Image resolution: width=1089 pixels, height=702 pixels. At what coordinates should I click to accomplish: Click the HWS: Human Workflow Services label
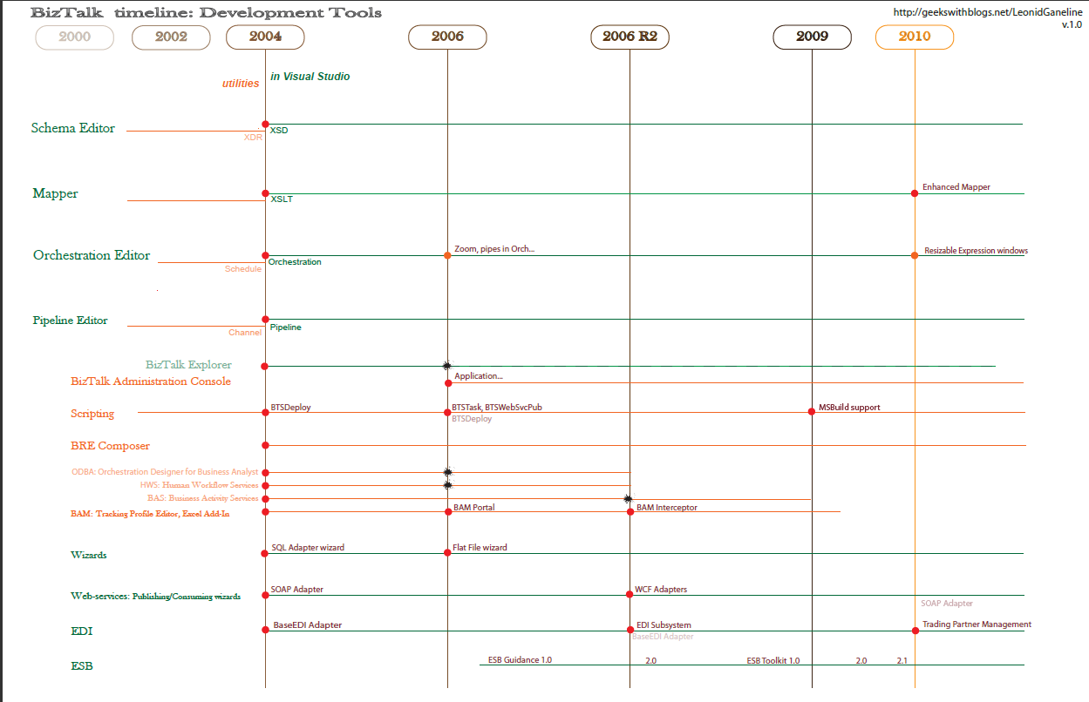(200, 485)
